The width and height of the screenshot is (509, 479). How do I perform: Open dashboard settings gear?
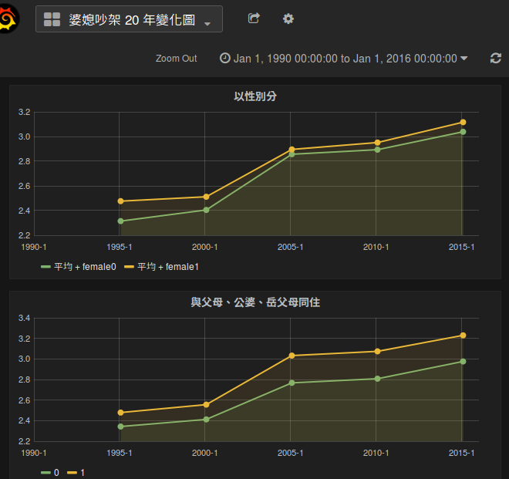click(x=288, y=19)
